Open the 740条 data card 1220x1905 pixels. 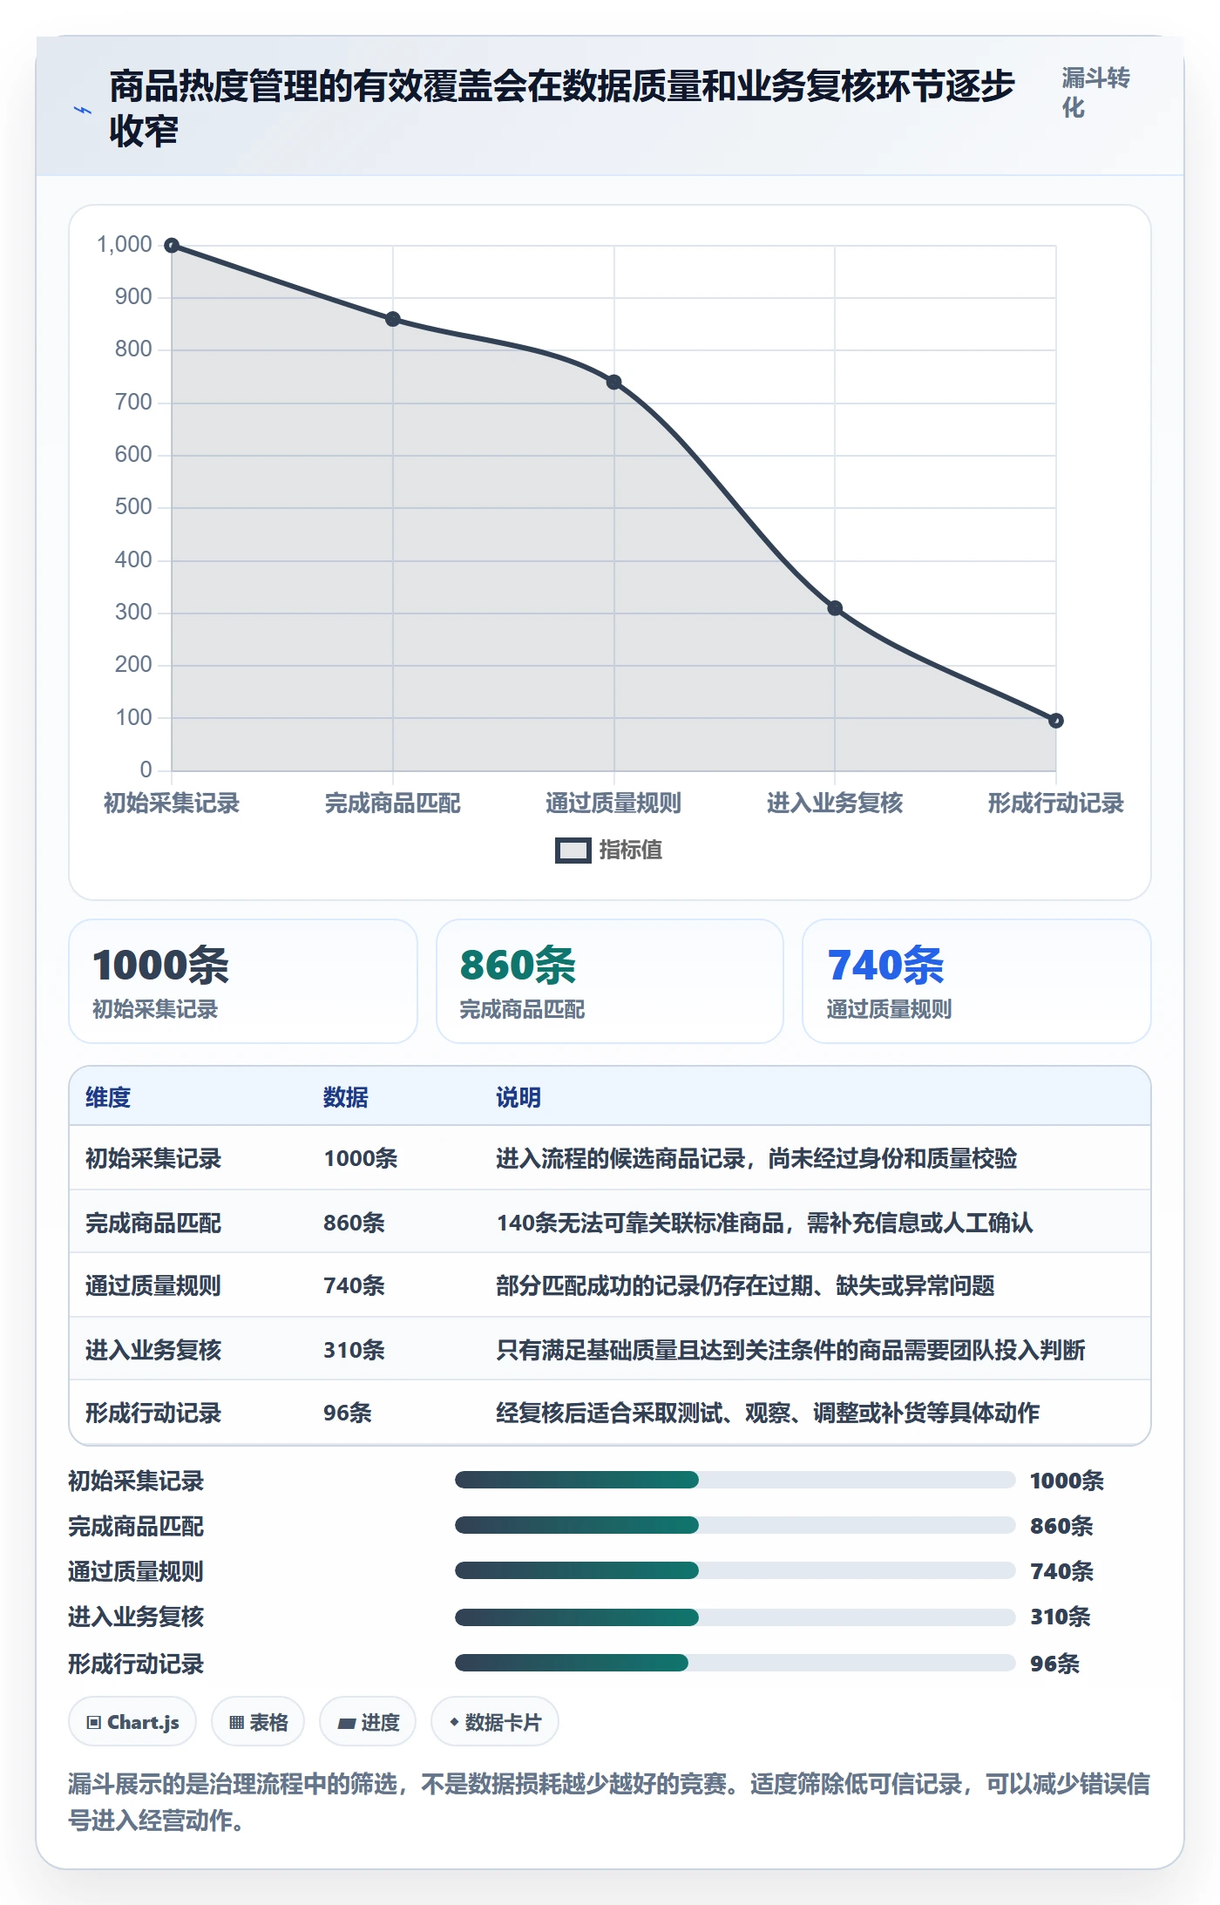click(977, 981)
